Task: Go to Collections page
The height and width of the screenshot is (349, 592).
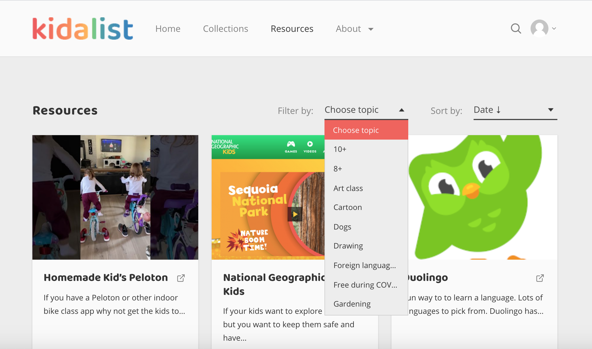Action: point(225,29)
